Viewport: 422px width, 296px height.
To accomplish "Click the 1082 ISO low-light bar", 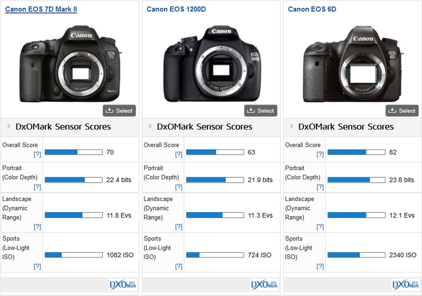I will point(74,255).
